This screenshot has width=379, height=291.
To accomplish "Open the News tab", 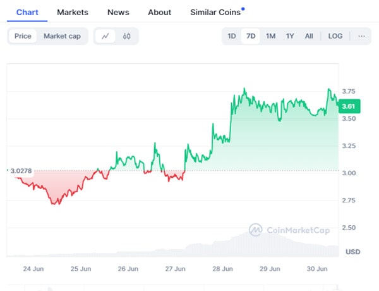I will pos(118,13).
